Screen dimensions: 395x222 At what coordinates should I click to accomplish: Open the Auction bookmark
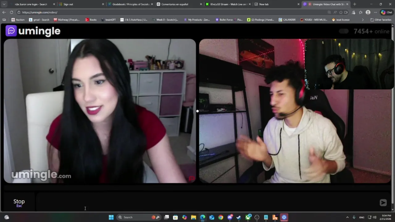(x=18, y=20)
